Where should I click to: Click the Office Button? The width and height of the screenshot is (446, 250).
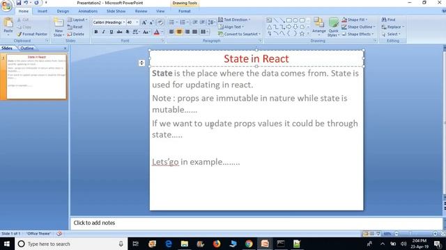point(6,6)
